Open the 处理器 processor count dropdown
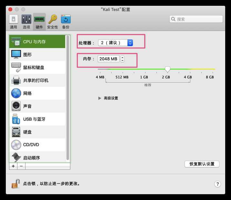 115,43
